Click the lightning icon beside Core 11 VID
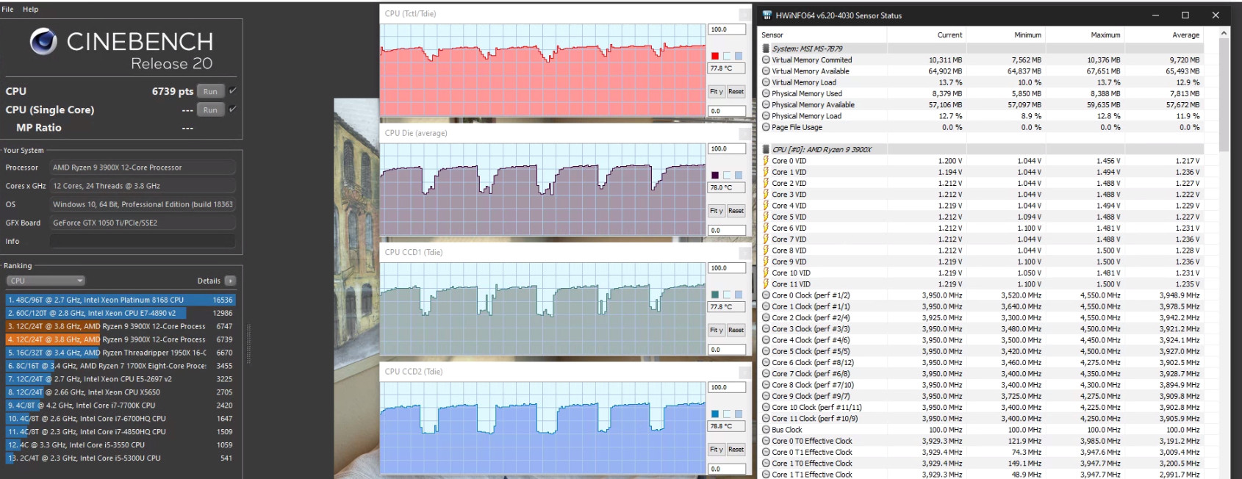This screenshot has width=1242, height=479. click(766, 284)
